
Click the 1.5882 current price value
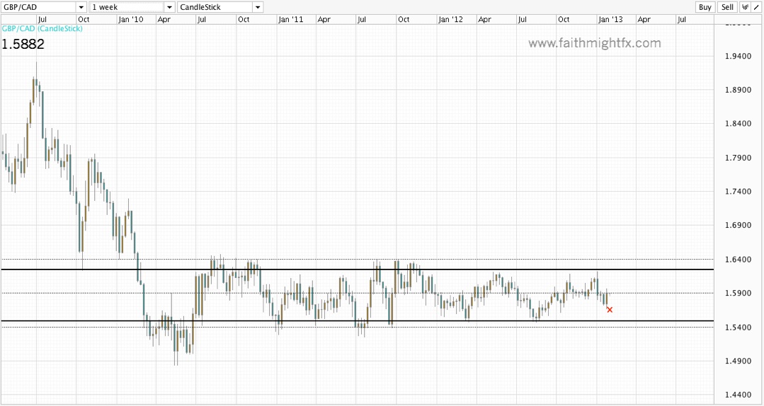[23, 45]
